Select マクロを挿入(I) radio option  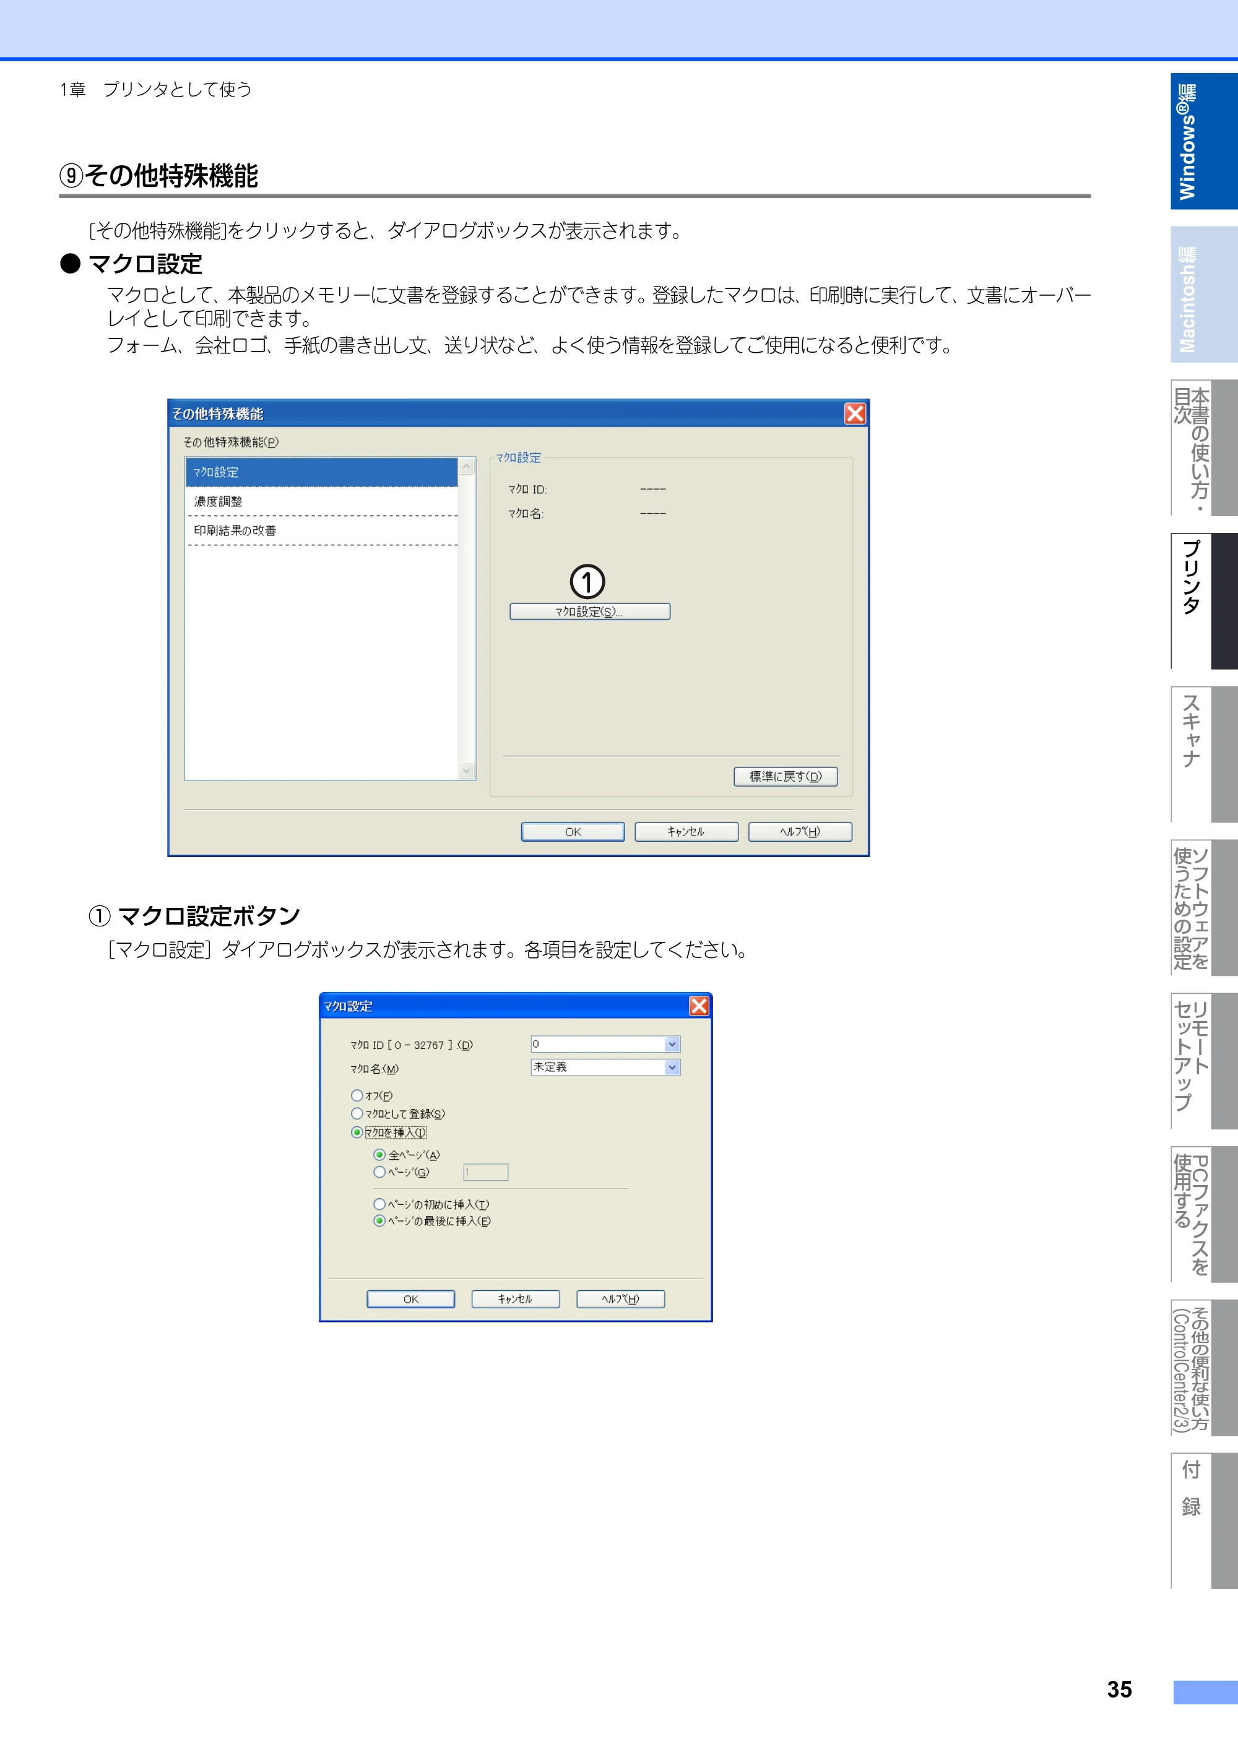[x=357, y=1133]
